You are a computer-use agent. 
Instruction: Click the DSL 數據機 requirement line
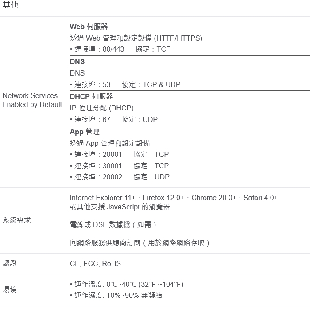(113, 224)
